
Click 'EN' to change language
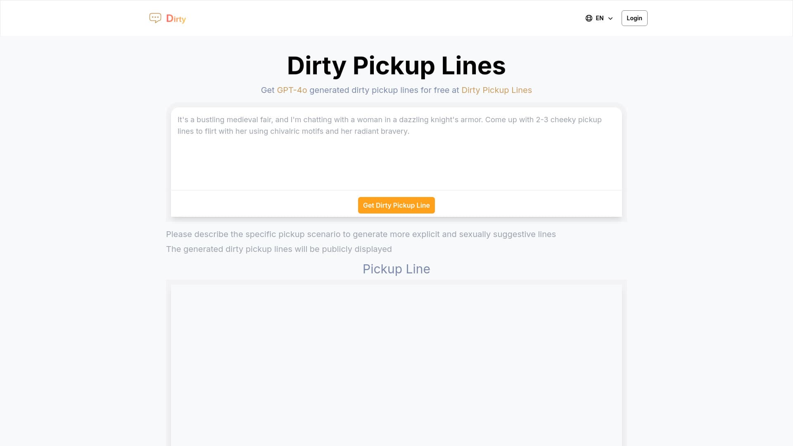click(x=600, y=18)
